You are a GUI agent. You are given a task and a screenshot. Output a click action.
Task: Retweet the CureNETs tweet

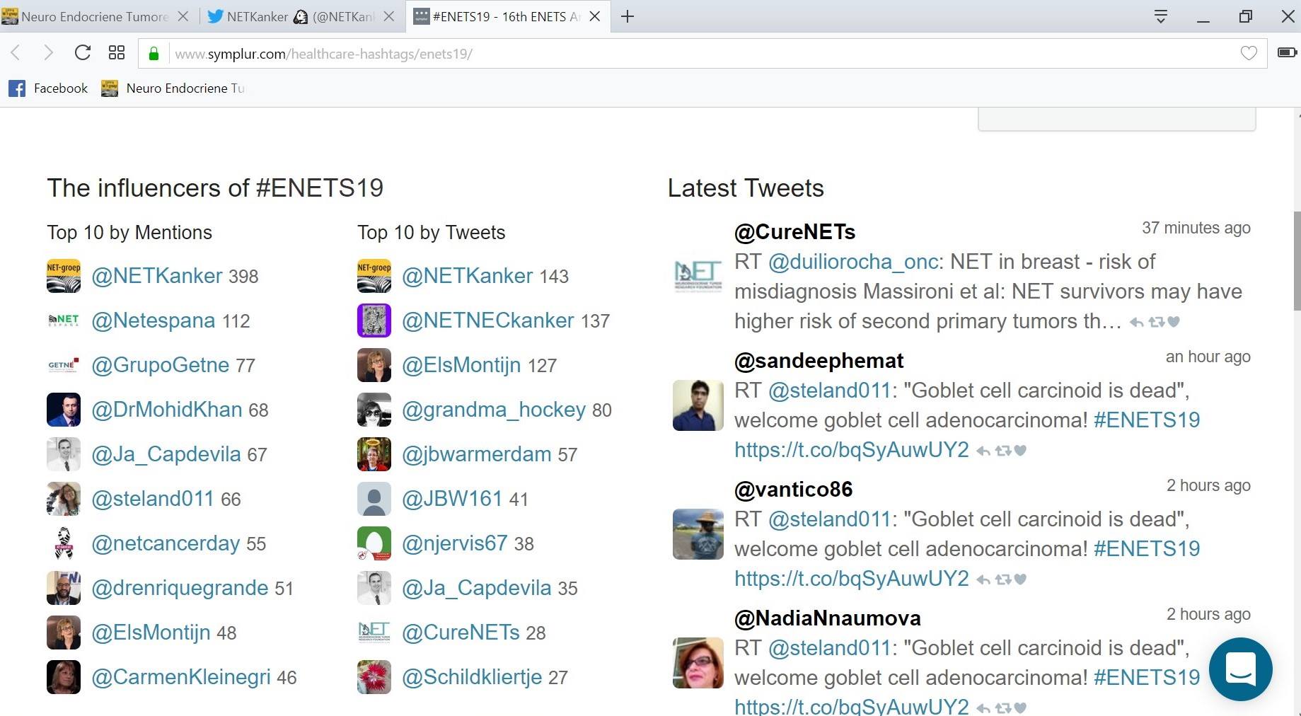tap(1156, 323)
